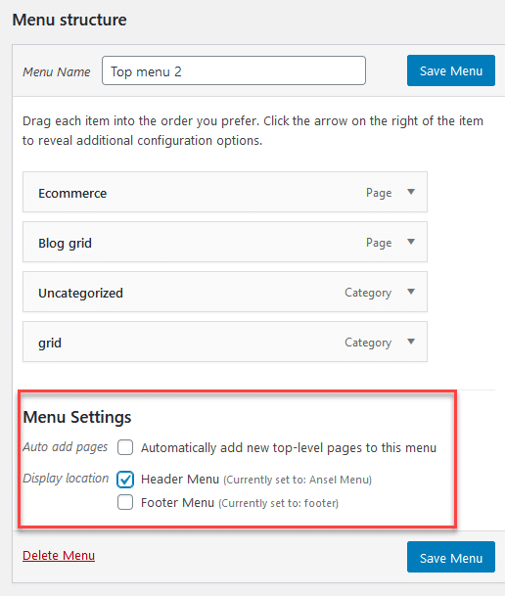Expand the Uncategorized item arrow
Viewport: 505px width, 596px height.
pos(411,292)
